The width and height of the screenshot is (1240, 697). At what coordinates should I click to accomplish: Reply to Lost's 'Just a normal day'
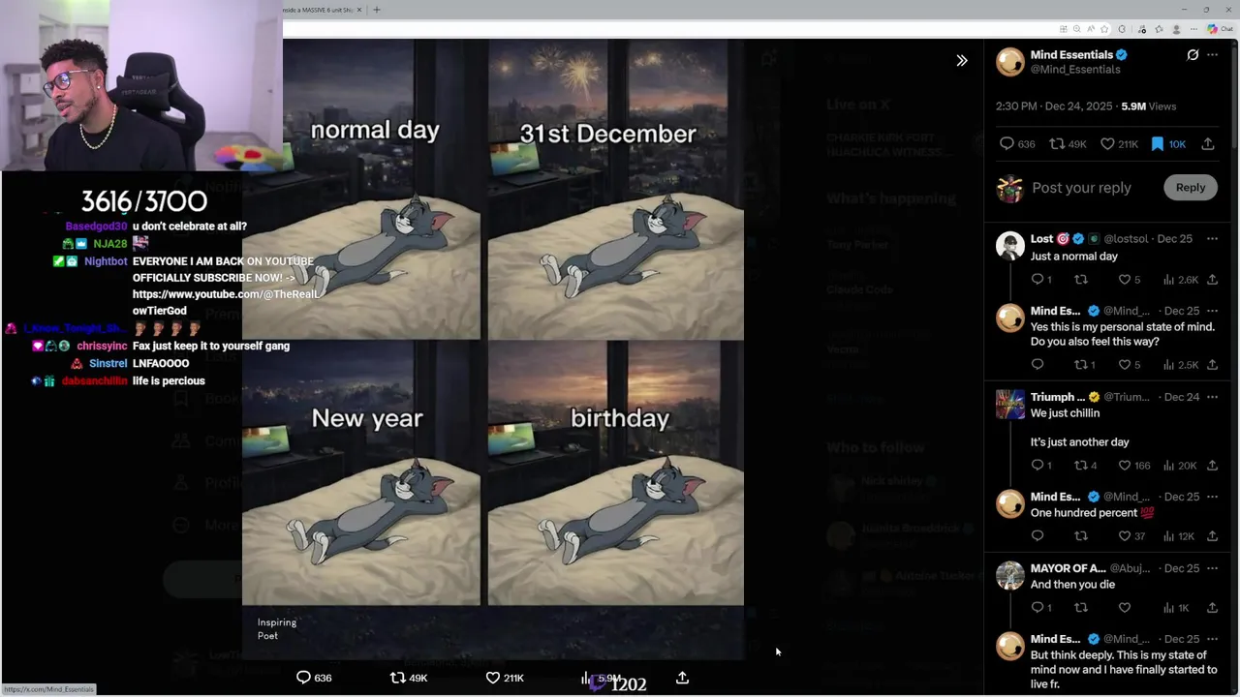coord(1041,280)
